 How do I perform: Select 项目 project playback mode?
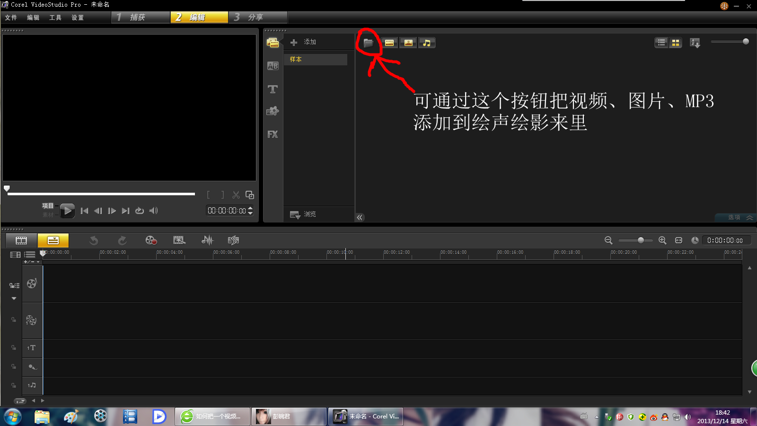click(48, 206)
